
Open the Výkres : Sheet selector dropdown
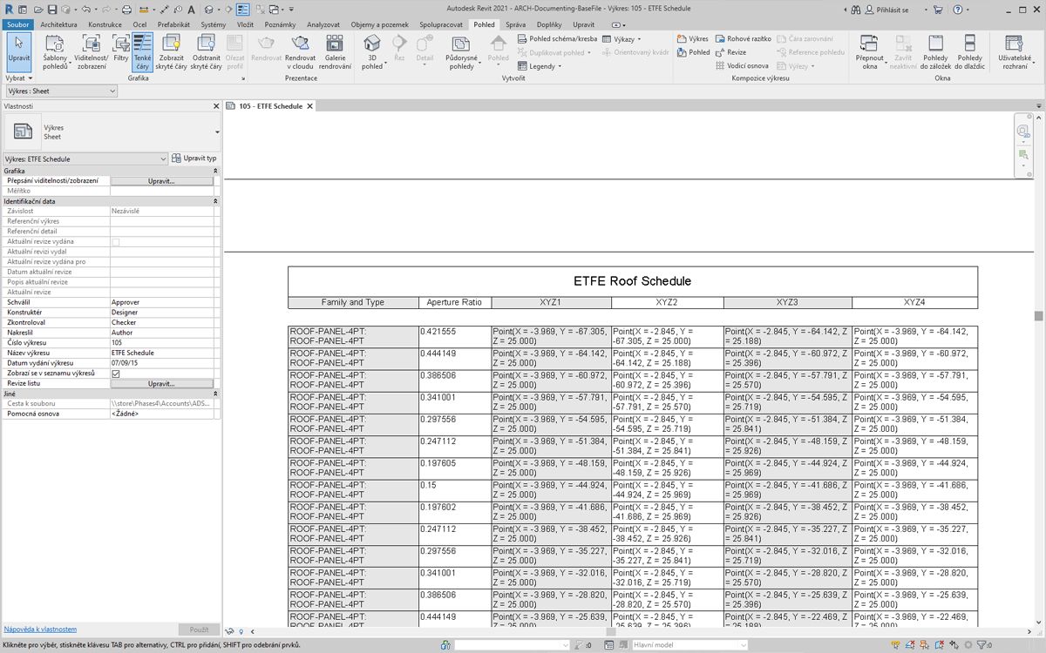tap(61, 91)
